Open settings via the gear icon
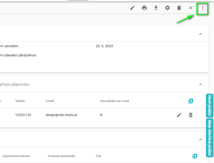Screen dimensions: 214x163 coord(168,8)
